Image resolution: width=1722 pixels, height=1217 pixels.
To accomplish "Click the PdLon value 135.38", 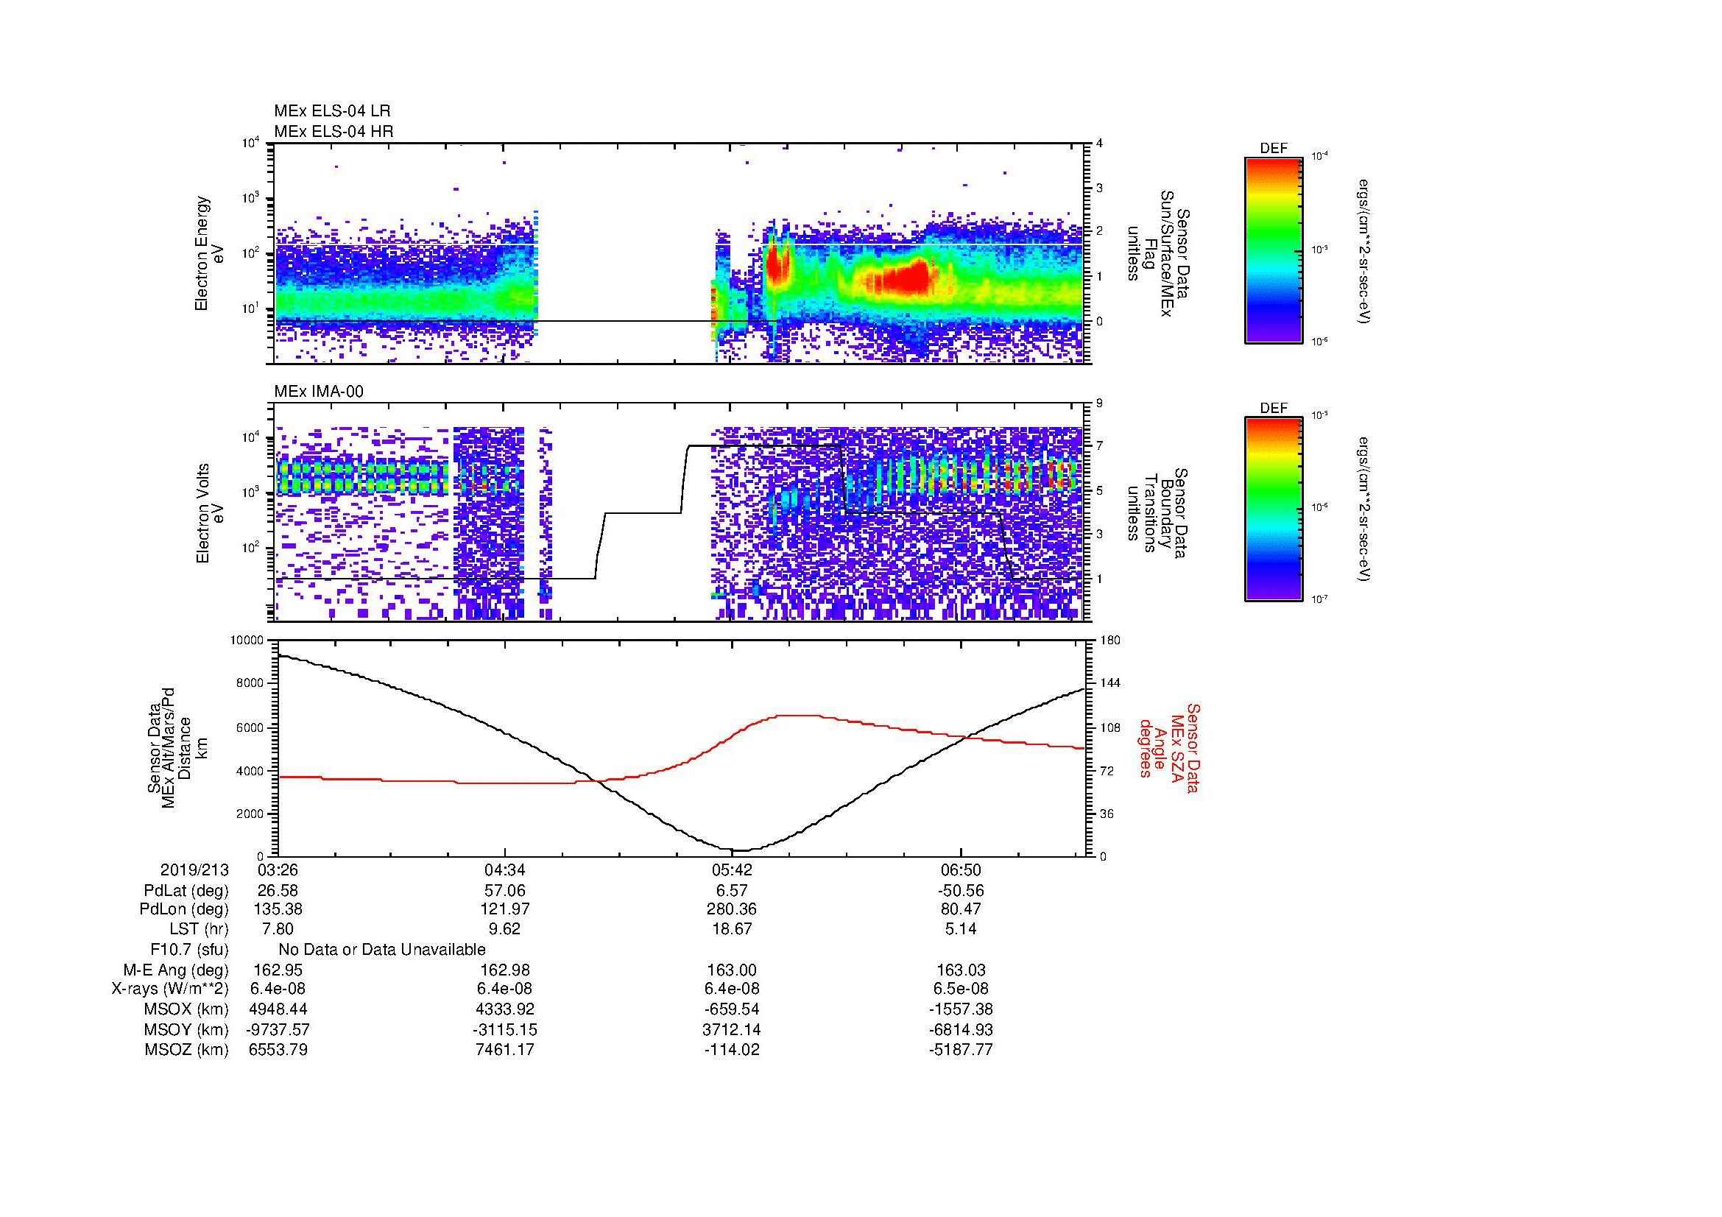I will (278, 909).
